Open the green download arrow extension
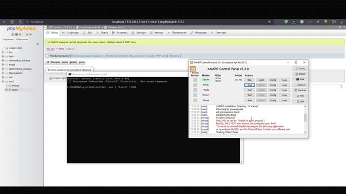This screenshot has width=346, height=194. pyautogui.click(x=325, y=22)
